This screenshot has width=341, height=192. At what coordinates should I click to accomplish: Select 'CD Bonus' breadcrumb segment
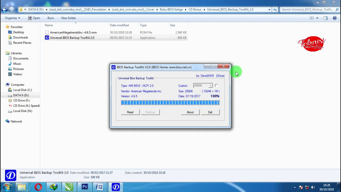195,10
